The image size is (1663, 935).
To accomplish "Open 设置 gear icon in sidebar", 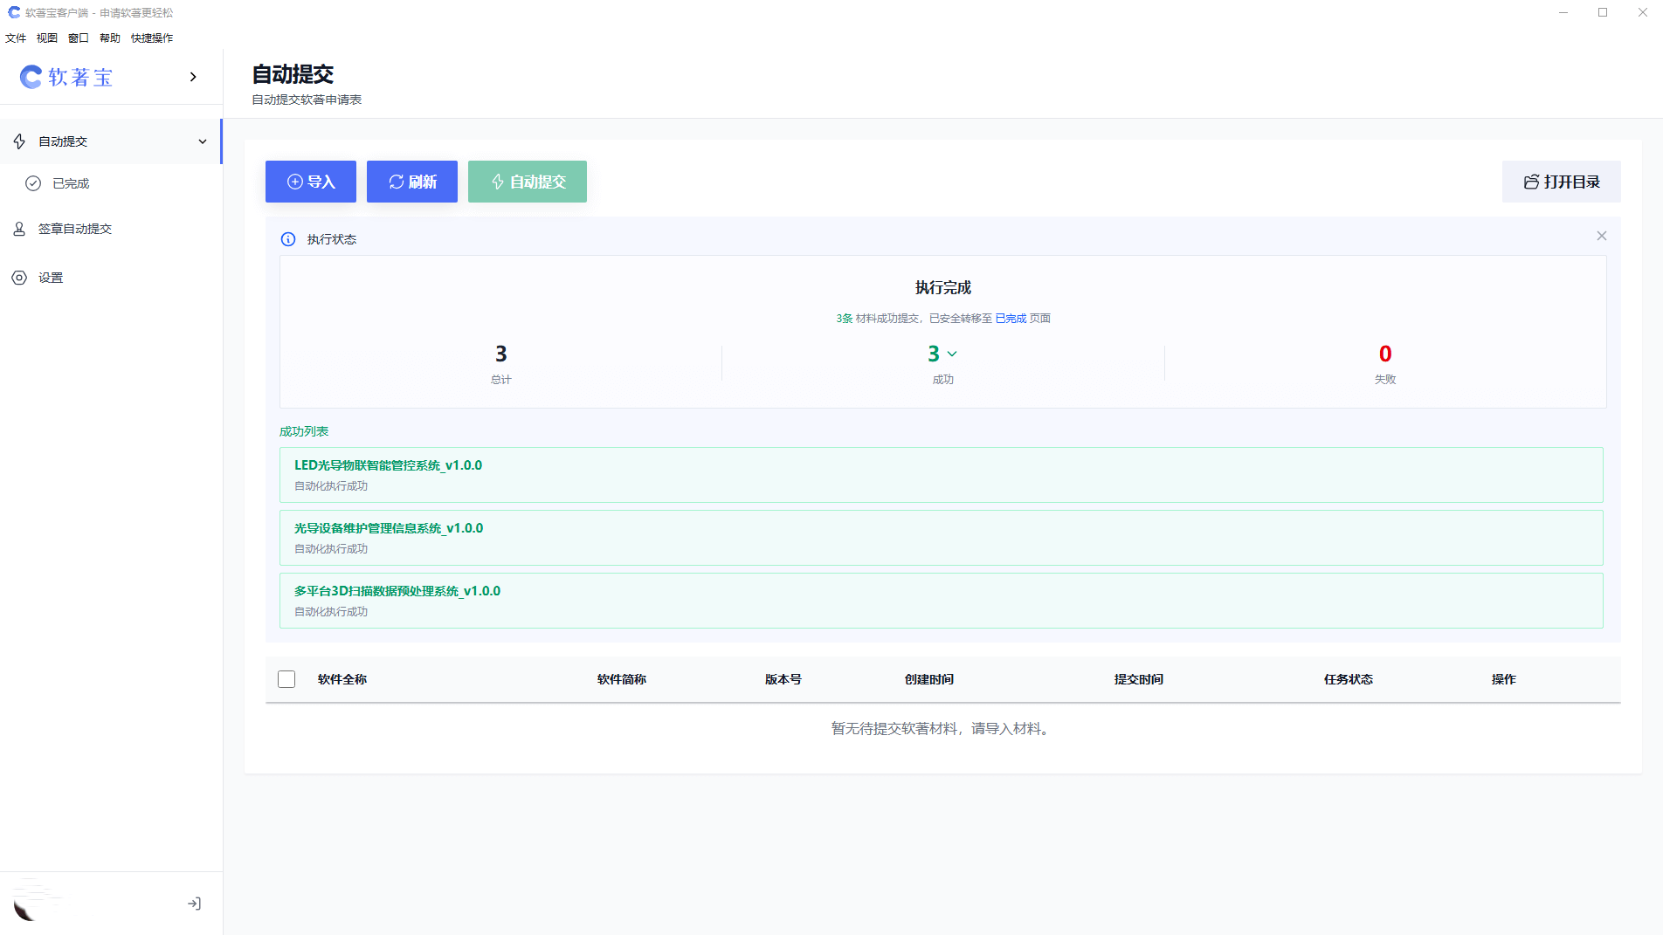I will 19,278.
